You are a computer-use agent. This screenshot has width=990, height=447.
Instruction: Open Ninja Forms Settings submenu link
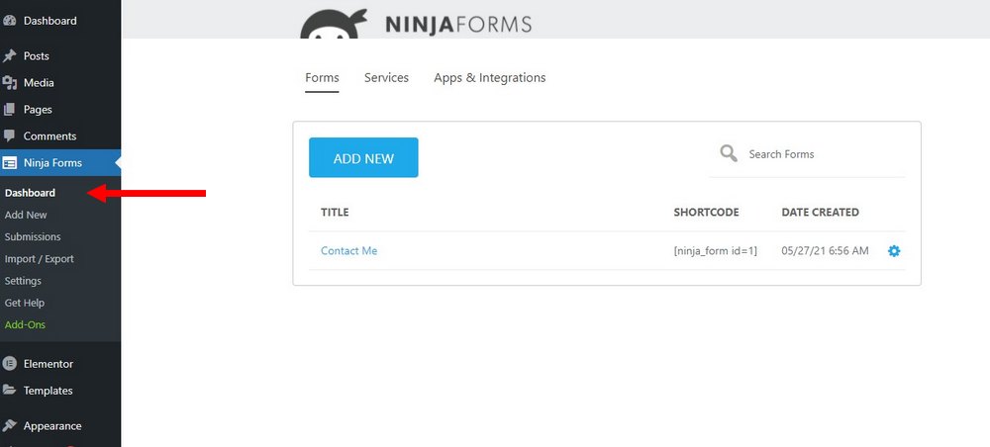[x=23, y=281]
